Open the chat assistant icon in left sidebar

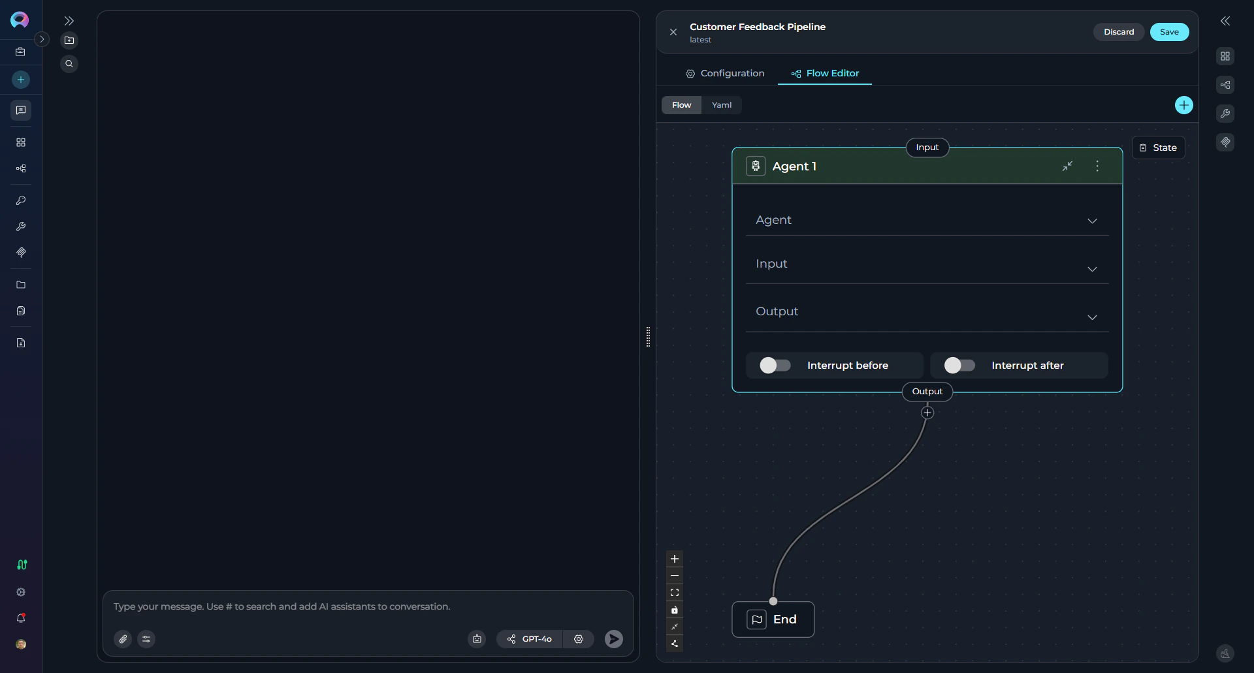click(x=20, y=110)
